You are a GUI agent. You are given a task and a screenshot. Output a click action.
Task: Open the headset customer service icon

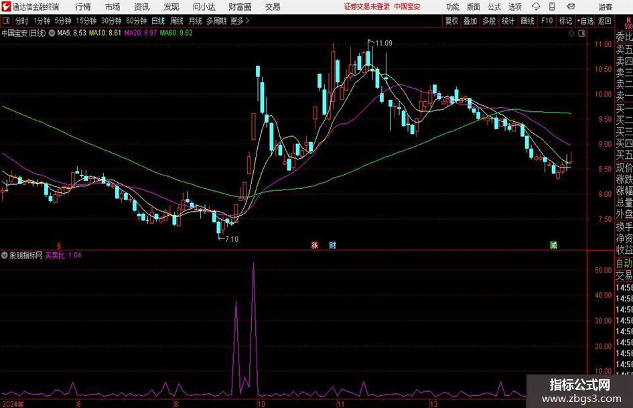536,7
